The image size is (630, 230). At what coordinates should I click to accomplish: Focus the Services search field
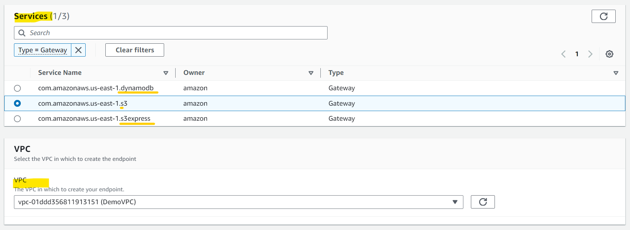[x=171, y=33]
